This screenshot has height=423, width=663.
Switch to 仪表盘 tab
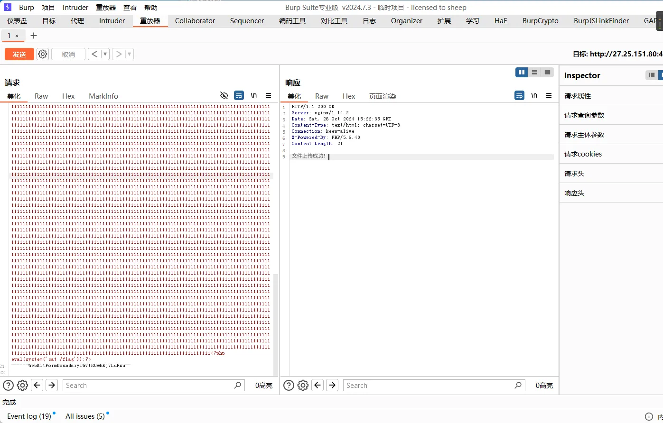[17, 21]
